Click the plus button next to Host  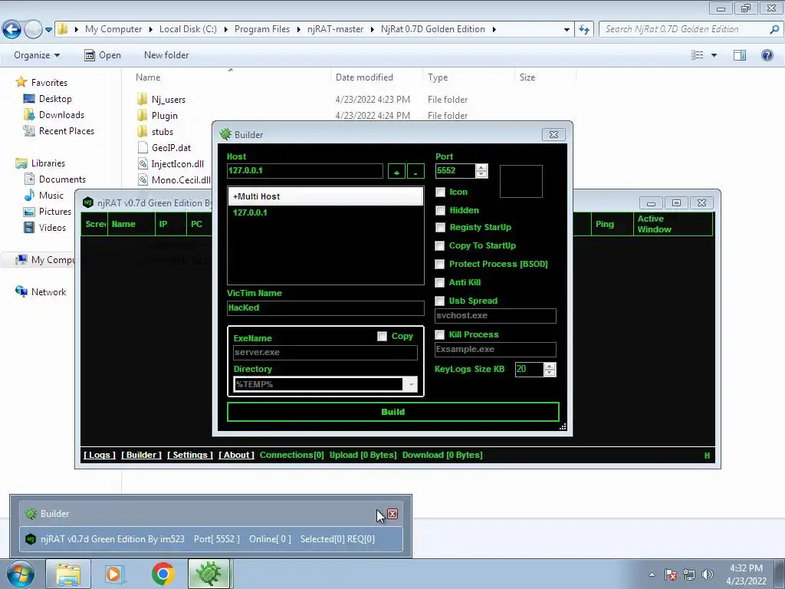tap(396, 172)
